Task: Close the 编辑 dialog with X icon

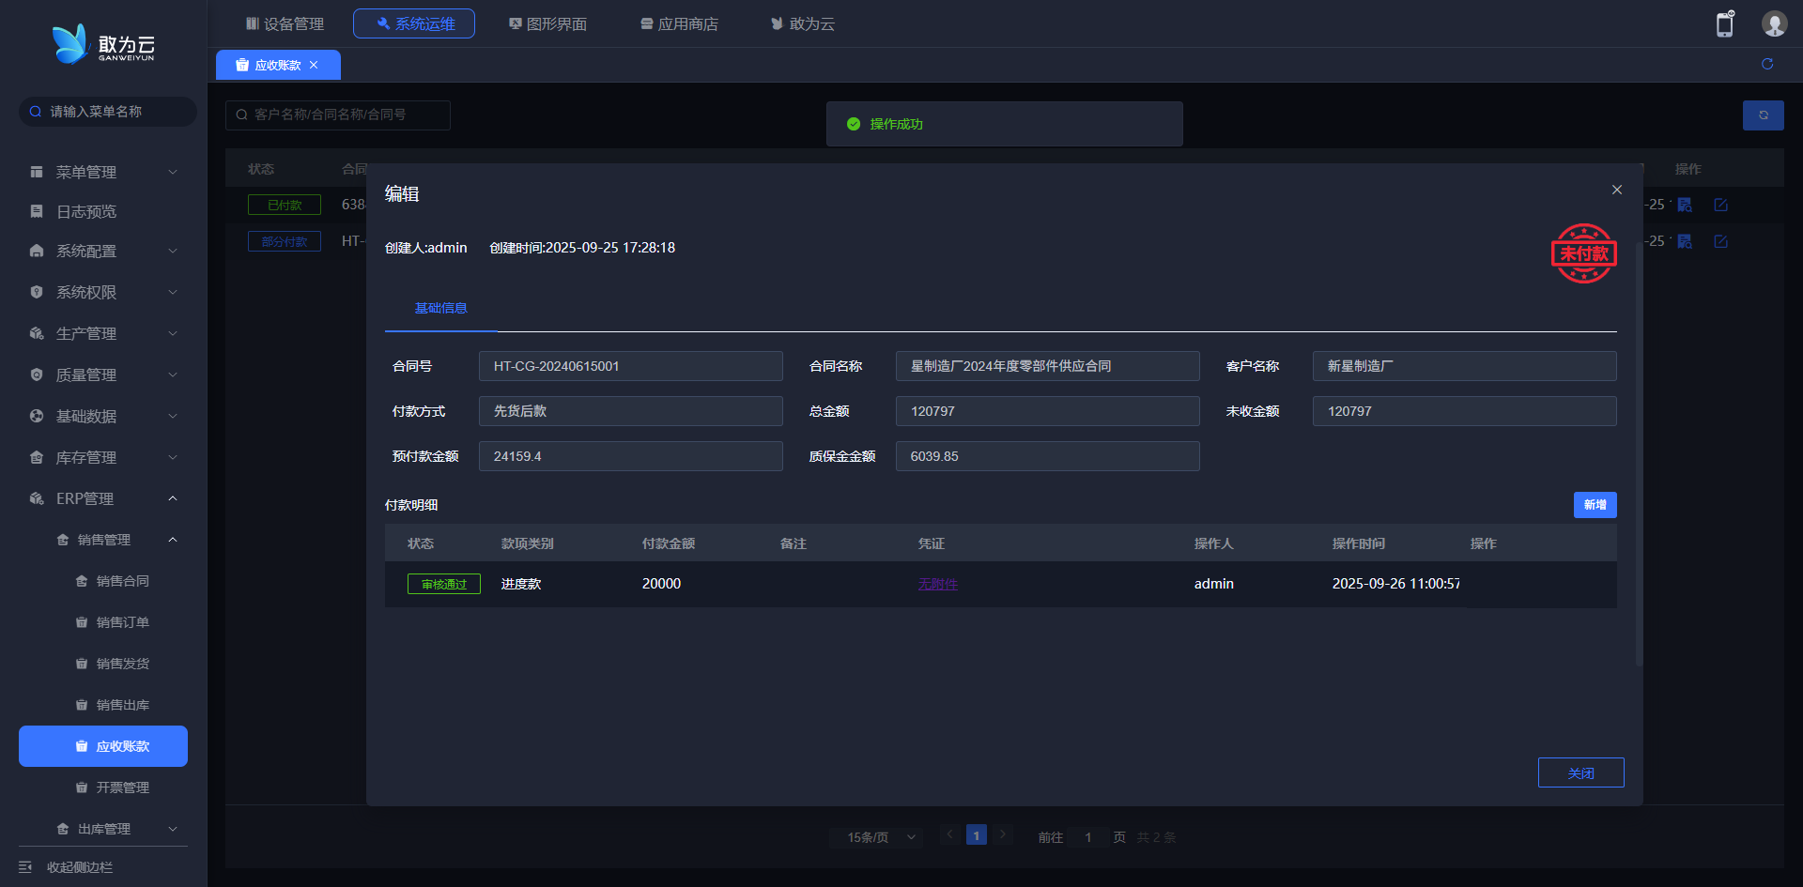Action: click(x=1617, y=190)
